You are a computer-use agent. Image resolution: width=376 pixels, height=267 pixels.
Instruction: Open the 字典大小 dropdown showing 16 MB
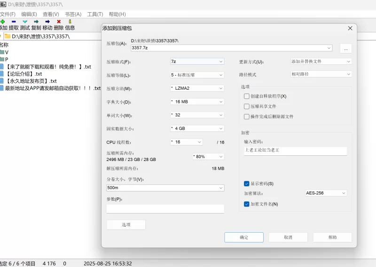(197, 102)
